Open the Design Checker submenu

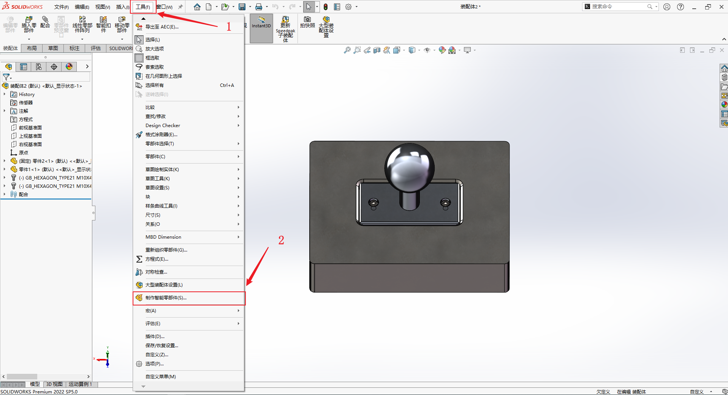tap(188, 125)
